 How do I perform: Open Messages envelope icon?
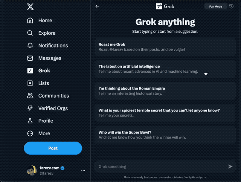pos(30,58)
